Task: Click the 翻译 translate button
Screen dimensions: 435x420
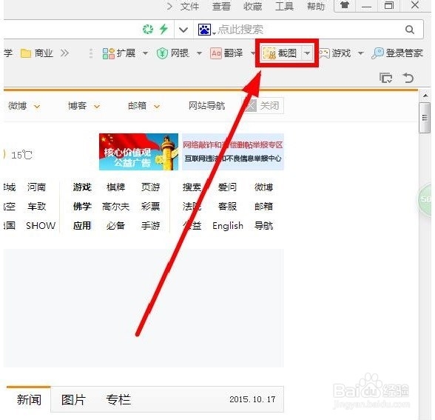Action: (x=226, y=53)
